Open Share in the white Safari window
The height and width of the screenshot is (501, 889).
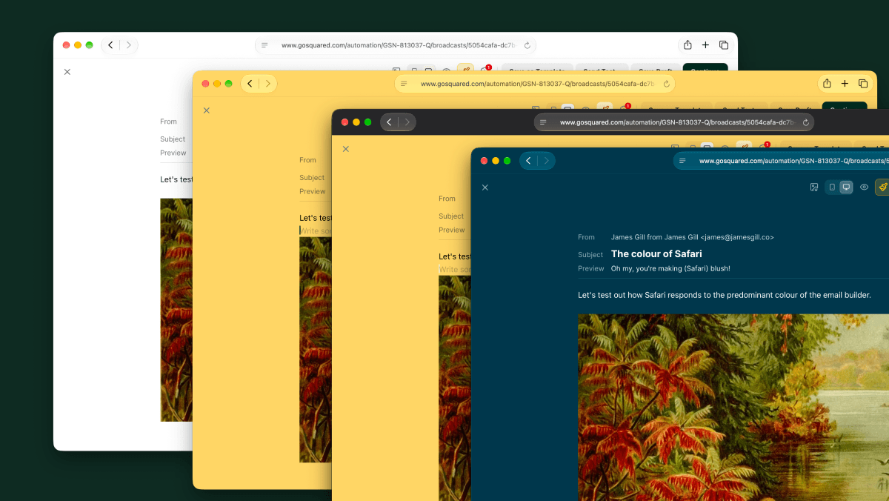687,45
